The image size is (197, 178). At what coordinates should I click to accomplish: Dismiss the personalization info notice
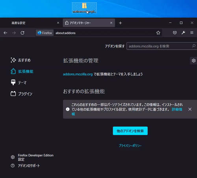(x=190, y=109)
